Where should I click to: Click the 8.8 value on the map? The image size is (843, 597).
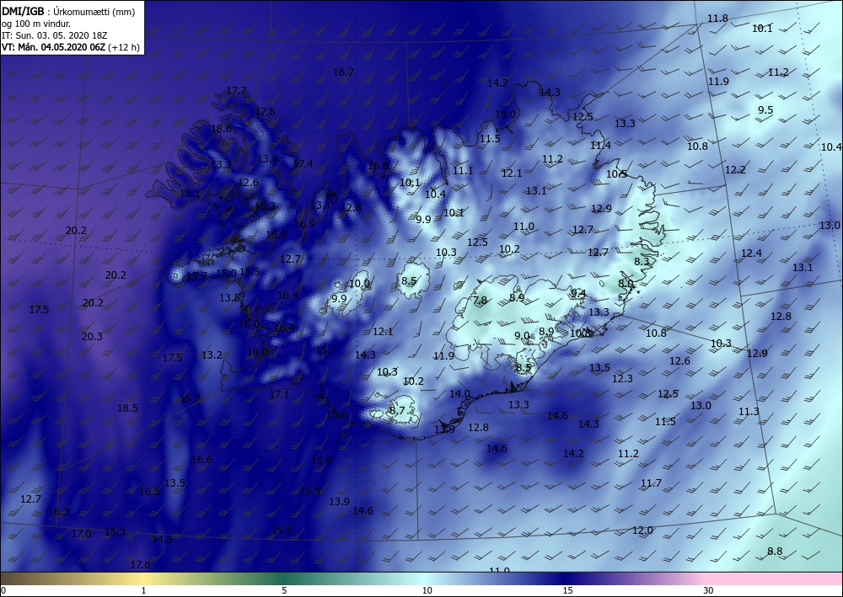point(775,552)
